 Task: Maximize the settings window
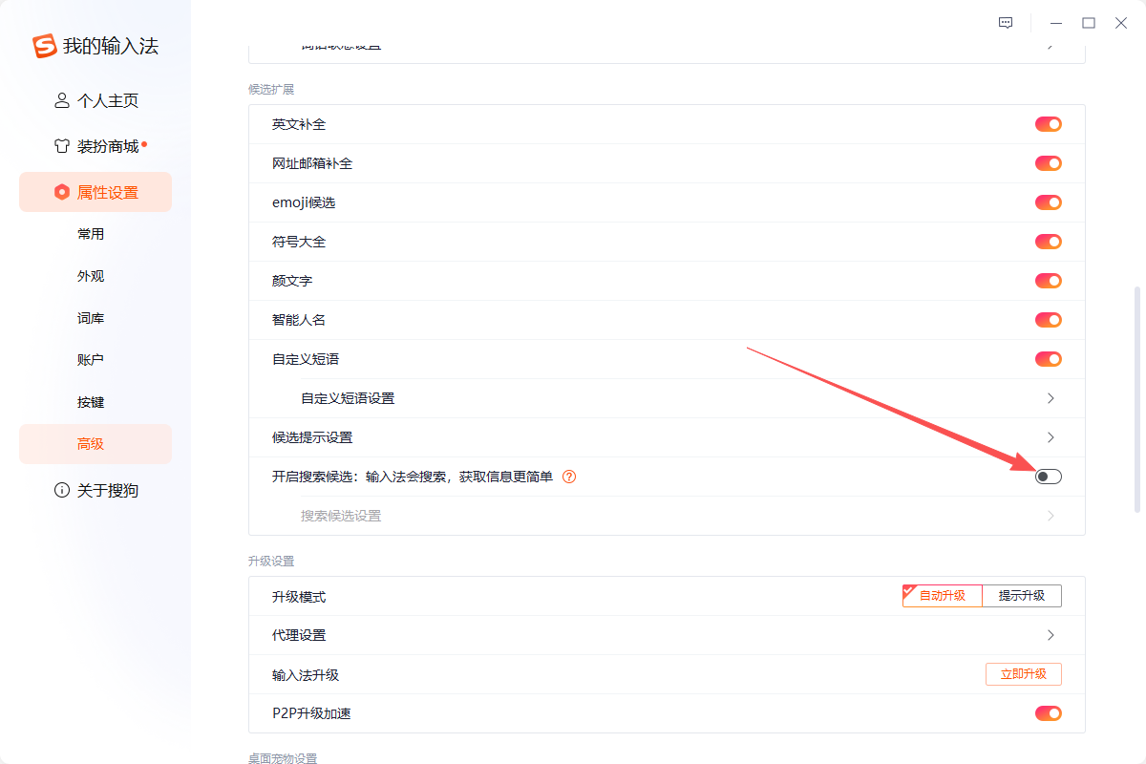[x=1089, y=23]
